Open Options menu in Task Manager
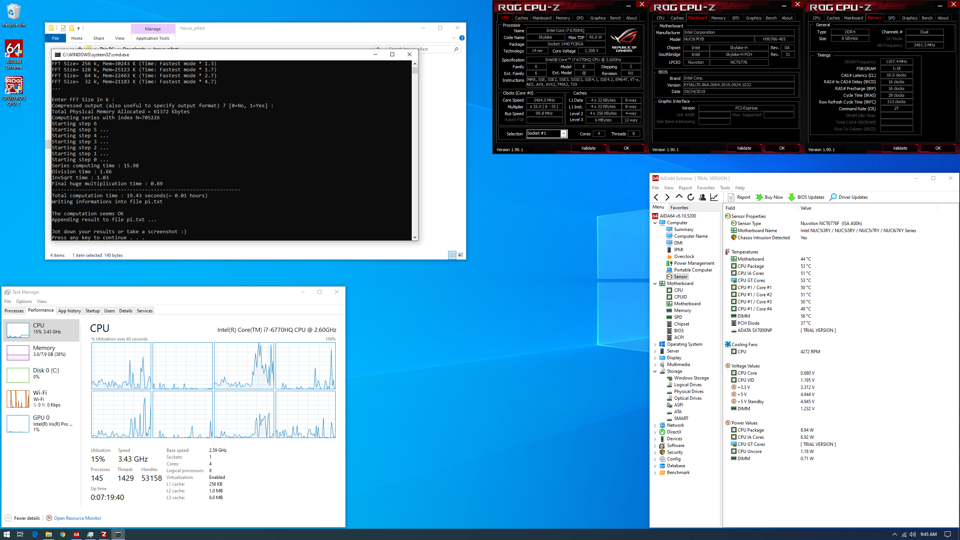Screen dimensions: 960x540 point(24,301)
